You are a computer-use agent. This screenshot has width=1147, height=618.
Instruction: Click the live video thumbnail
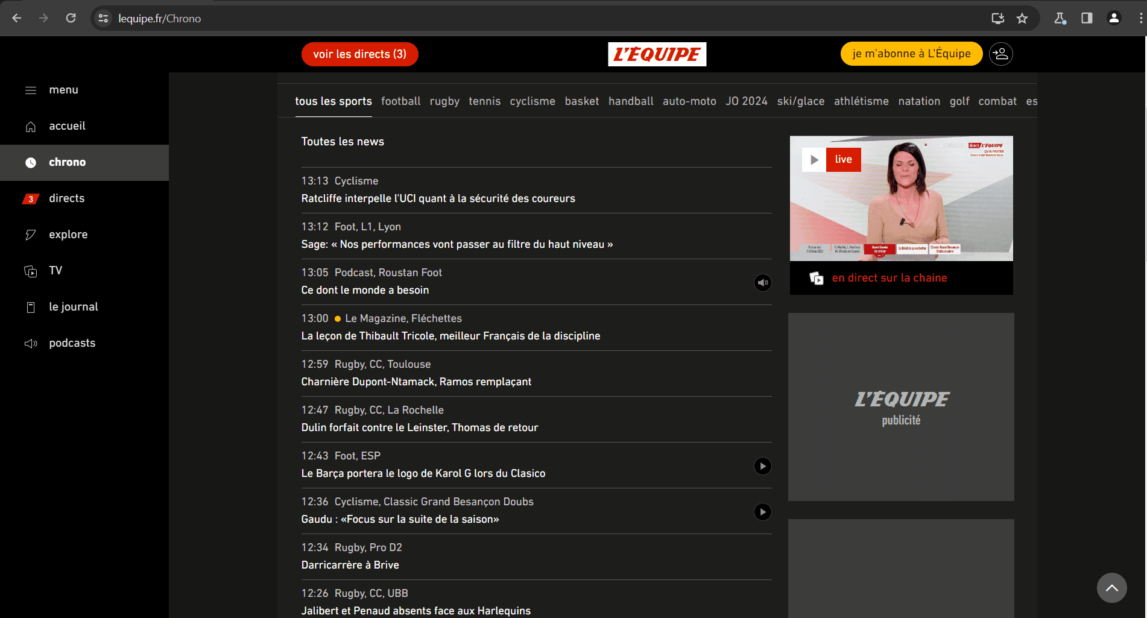coord(902,198)
